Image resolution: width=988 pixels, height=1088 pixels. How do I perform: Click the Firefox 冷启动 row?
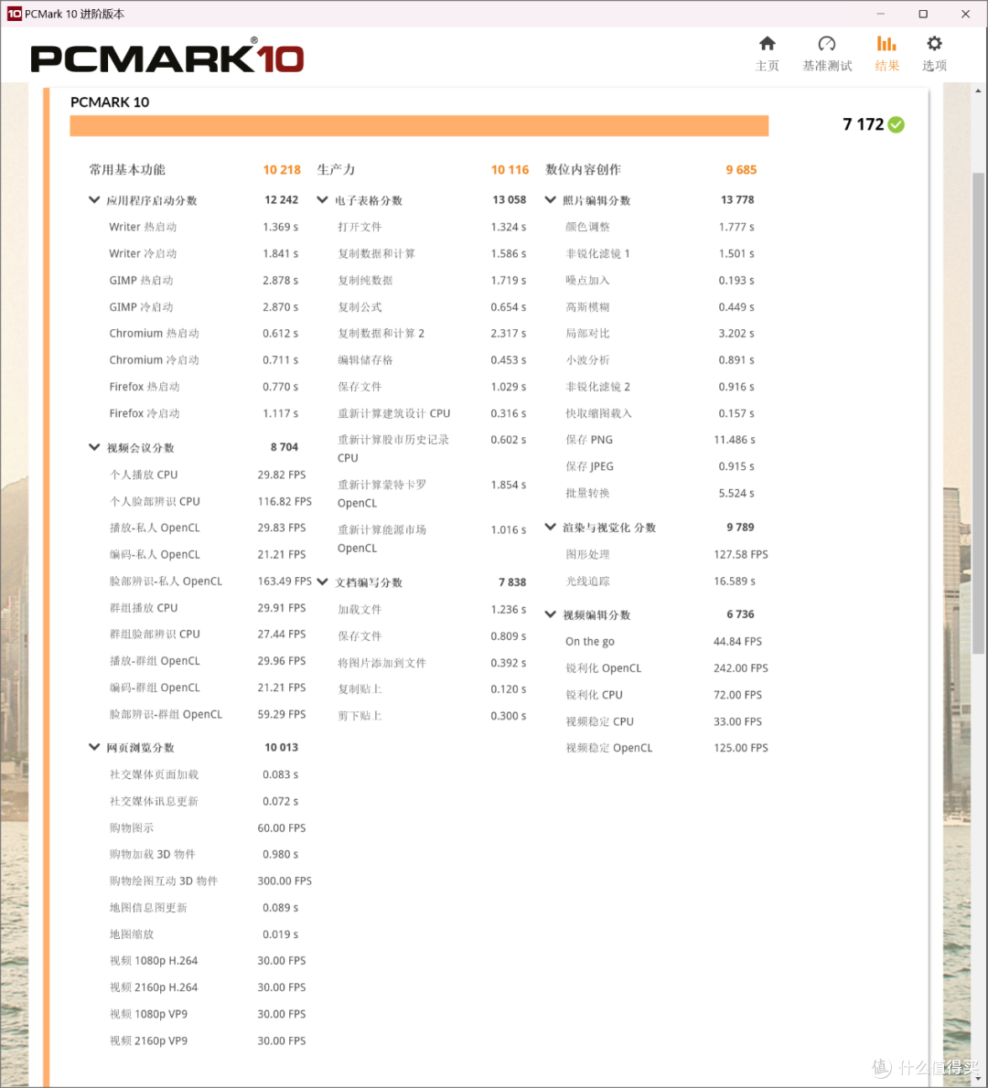203,413
